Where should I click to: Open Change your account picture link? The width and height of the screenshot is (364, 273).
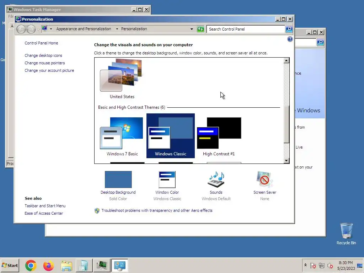click(x=49, y=70)
